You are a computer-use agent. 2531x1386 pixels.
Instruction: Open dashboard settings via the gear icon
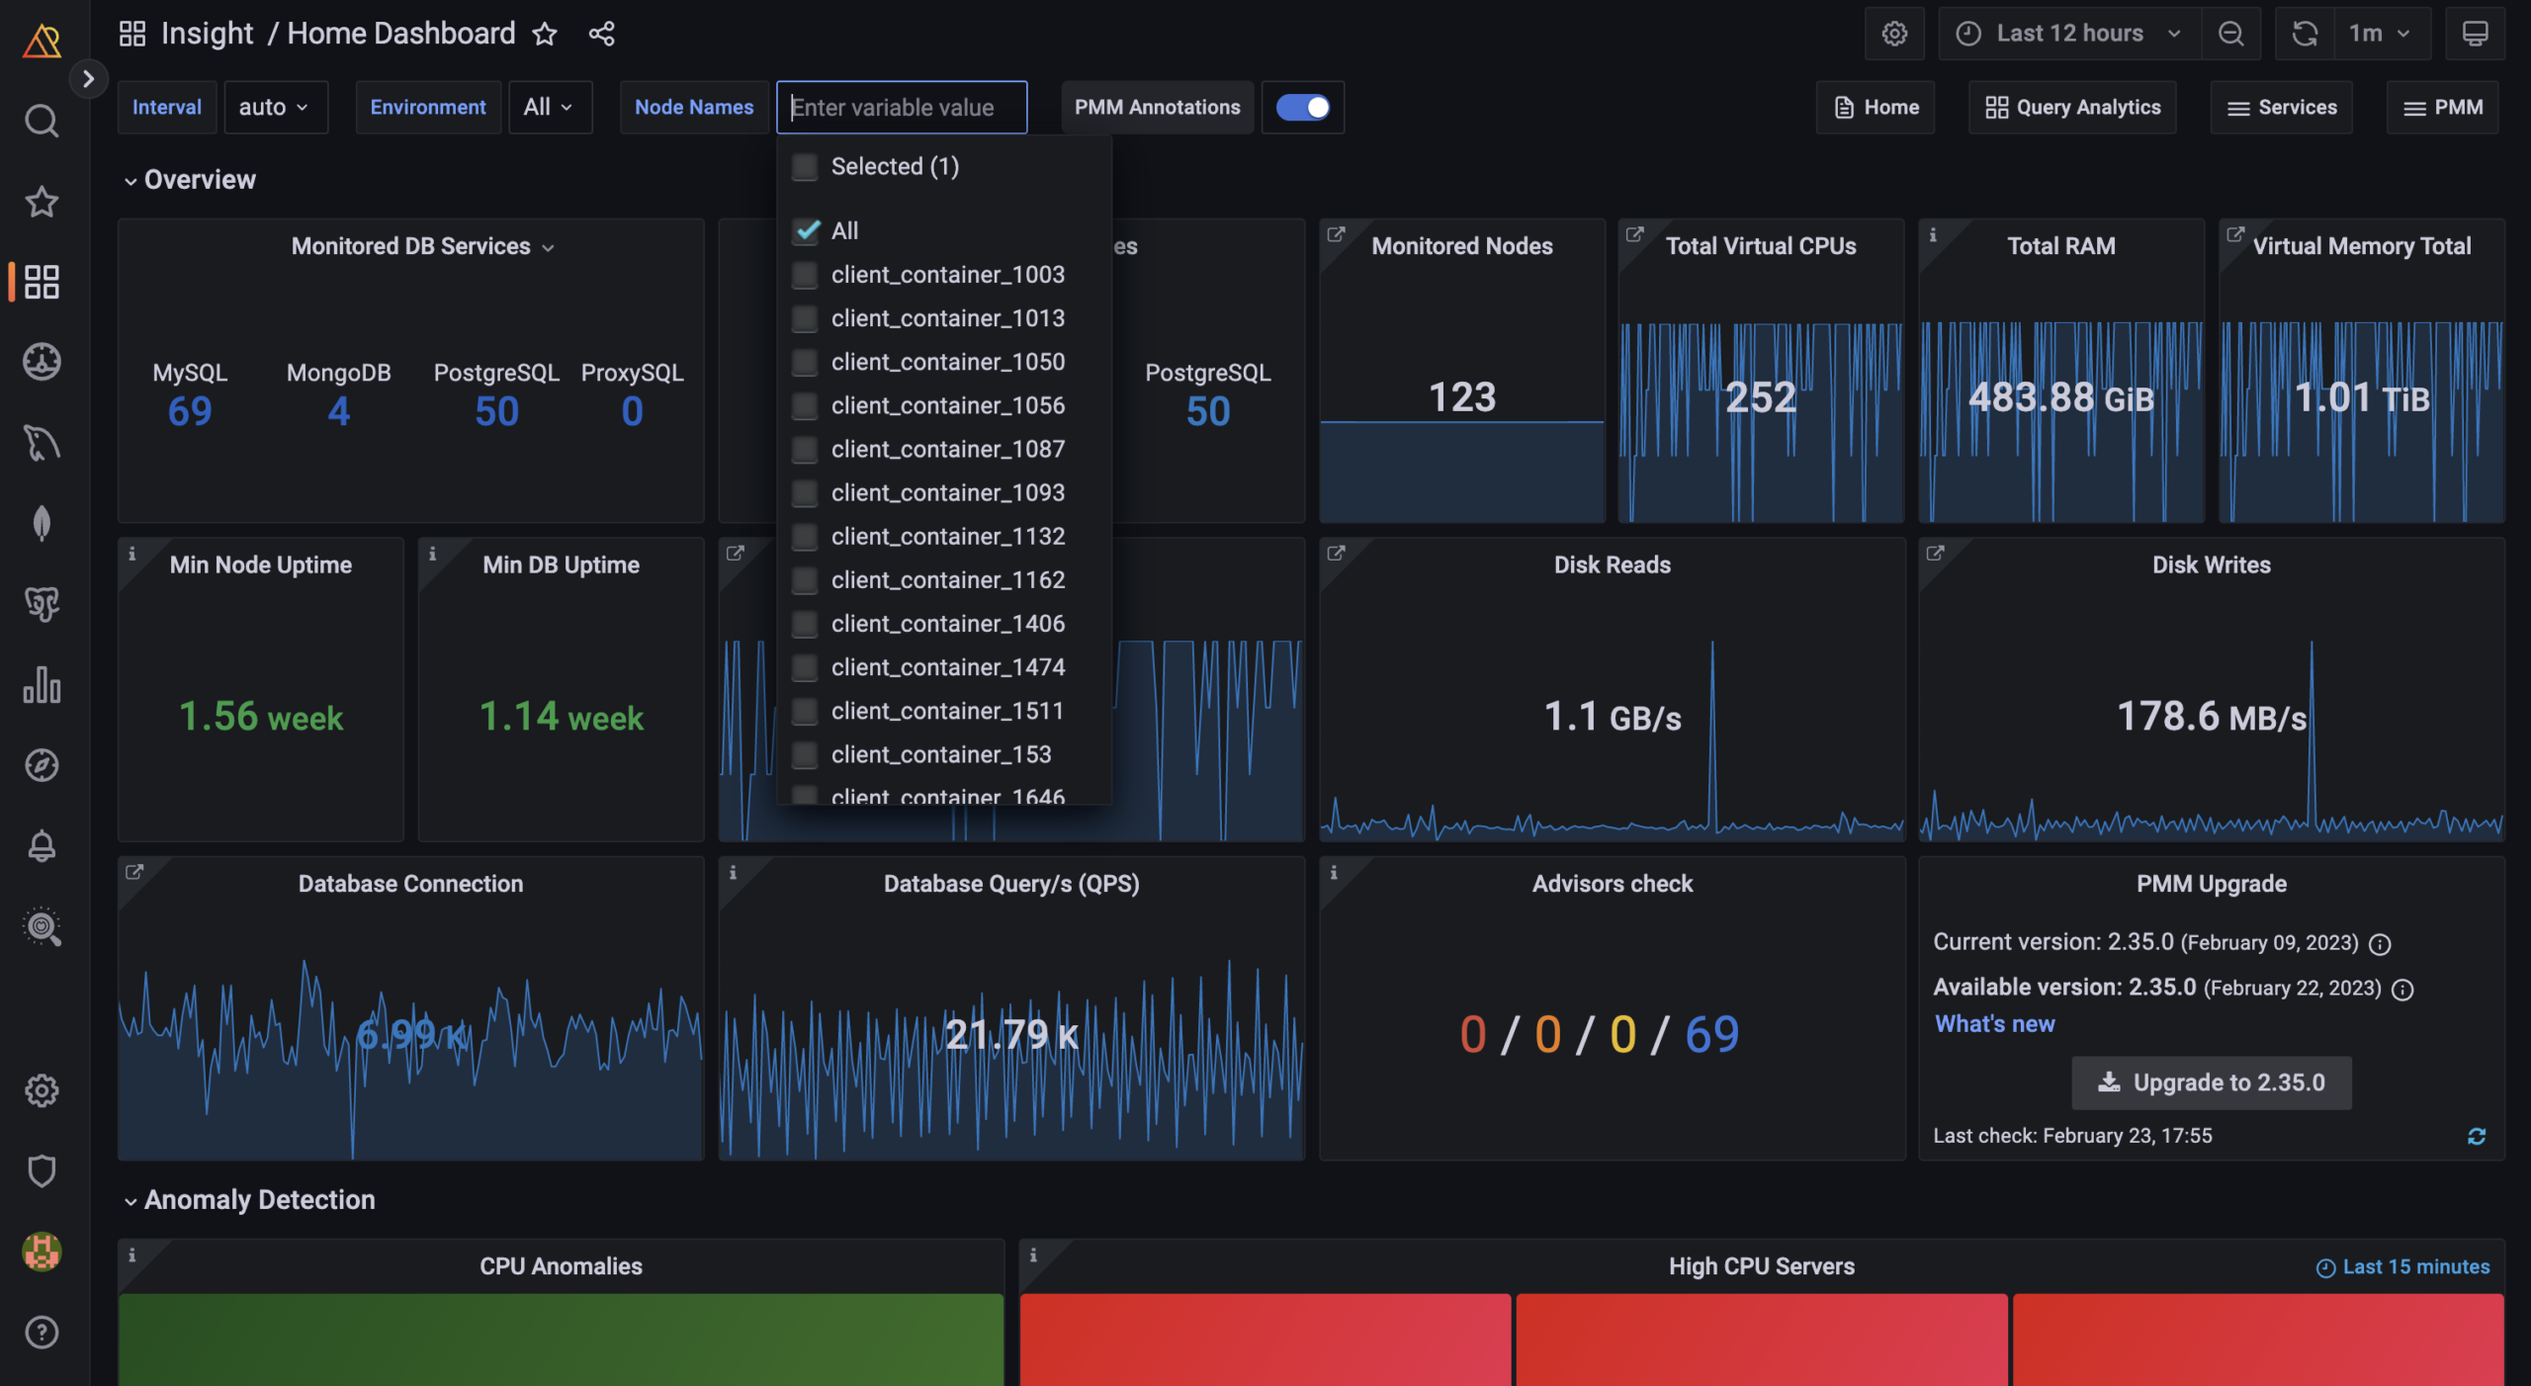[x=1894, y=33]
